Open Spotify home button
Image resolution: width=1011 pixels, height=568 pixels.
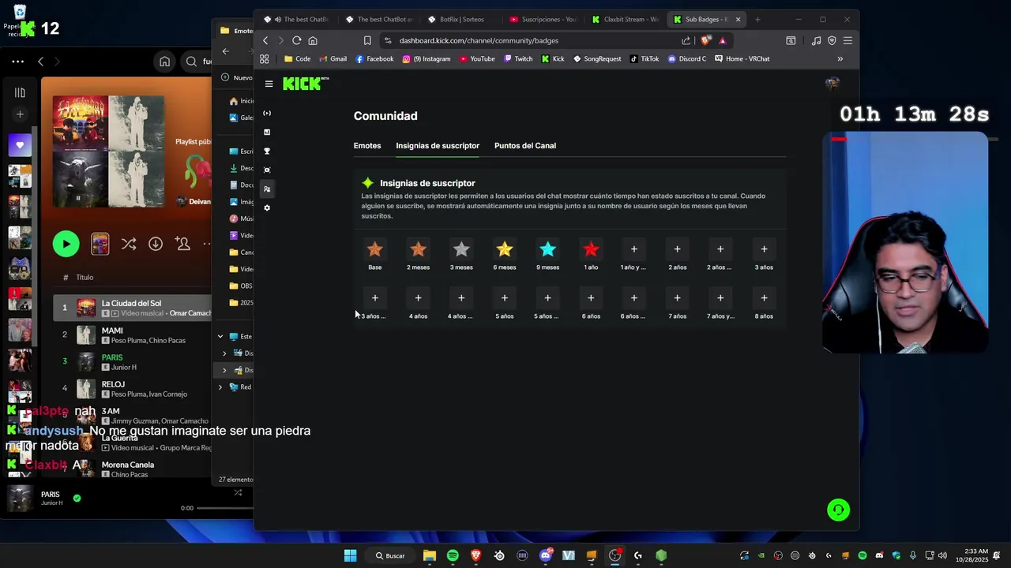coord(164,62)
